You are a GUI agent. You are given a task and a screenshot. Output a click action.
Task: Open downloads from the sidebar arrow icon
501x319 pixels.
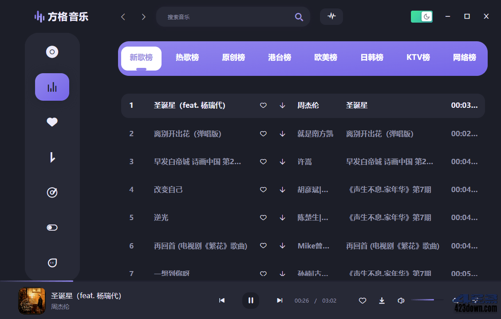[52, 157]
